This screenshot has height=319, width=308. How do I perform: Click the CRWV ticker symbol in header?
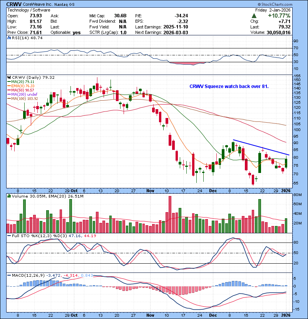click(14, 4)
